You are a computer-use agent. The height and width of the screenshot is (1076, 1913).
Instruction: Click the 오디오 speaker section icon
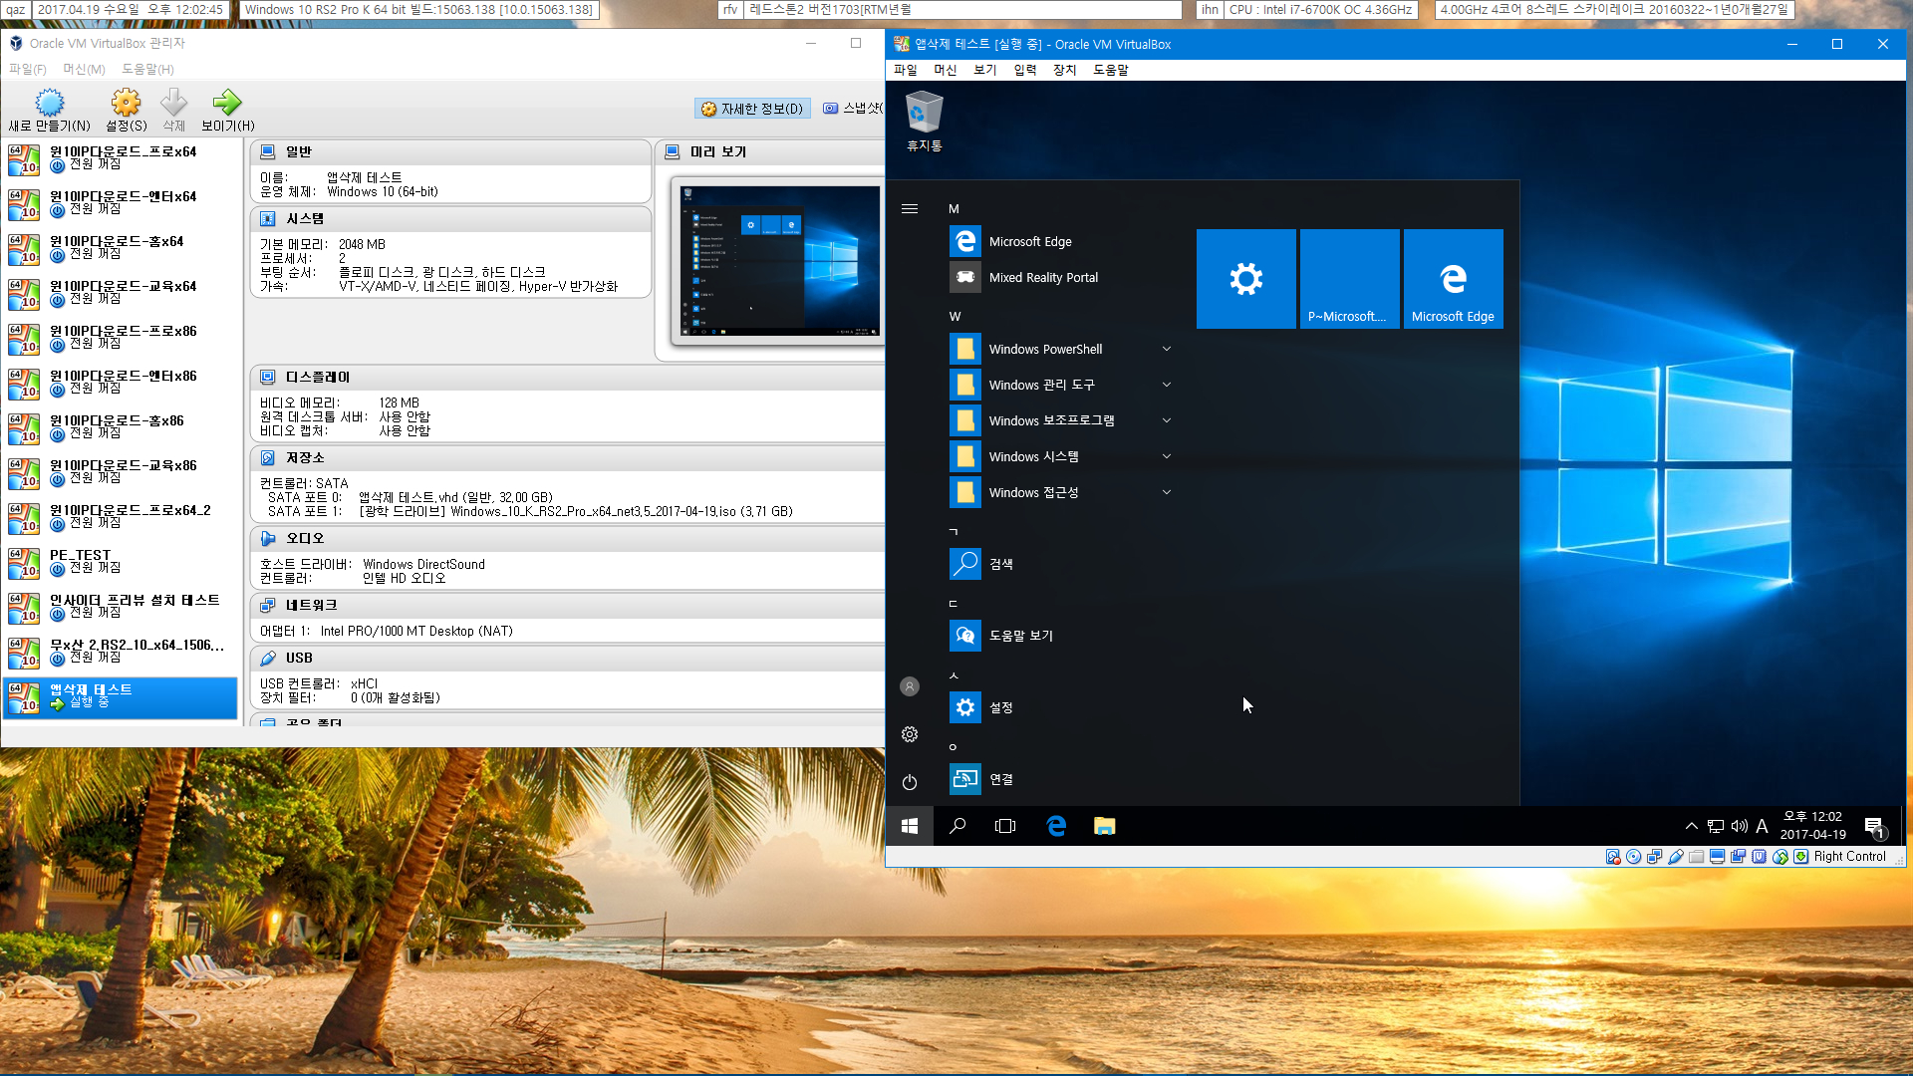point(268,538)
